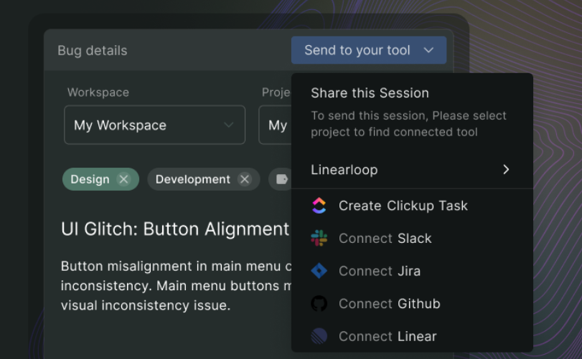Choose Connect Jira from the menu
This screenshot has height=359, width=582.
379,271
